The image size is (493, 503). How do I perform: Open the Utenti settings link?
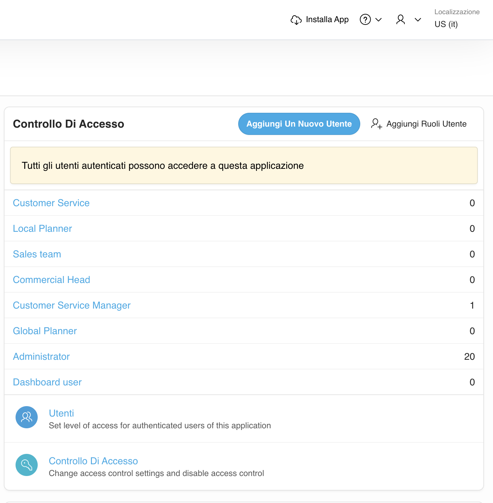[x=62, y=413]
